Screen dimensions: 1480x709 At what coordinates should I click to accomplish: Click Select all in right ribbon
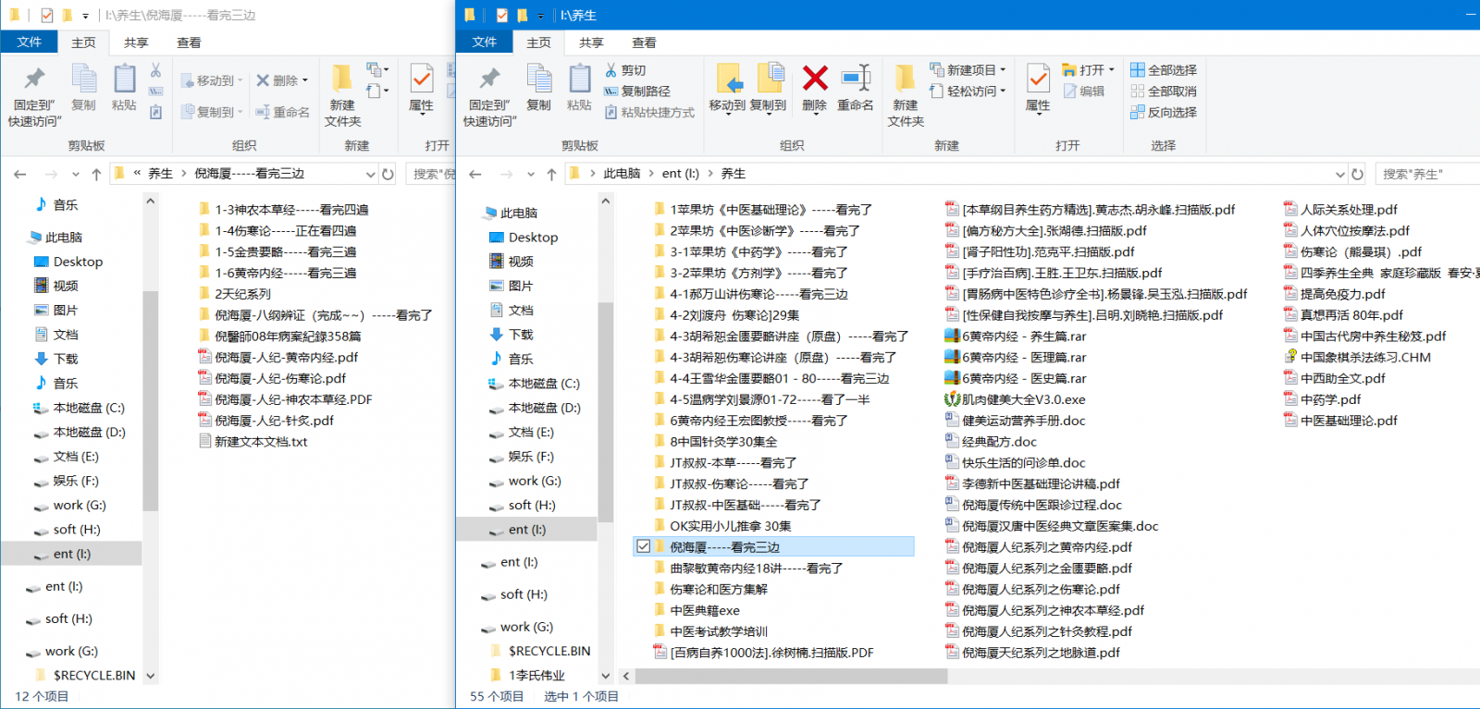1164,70
